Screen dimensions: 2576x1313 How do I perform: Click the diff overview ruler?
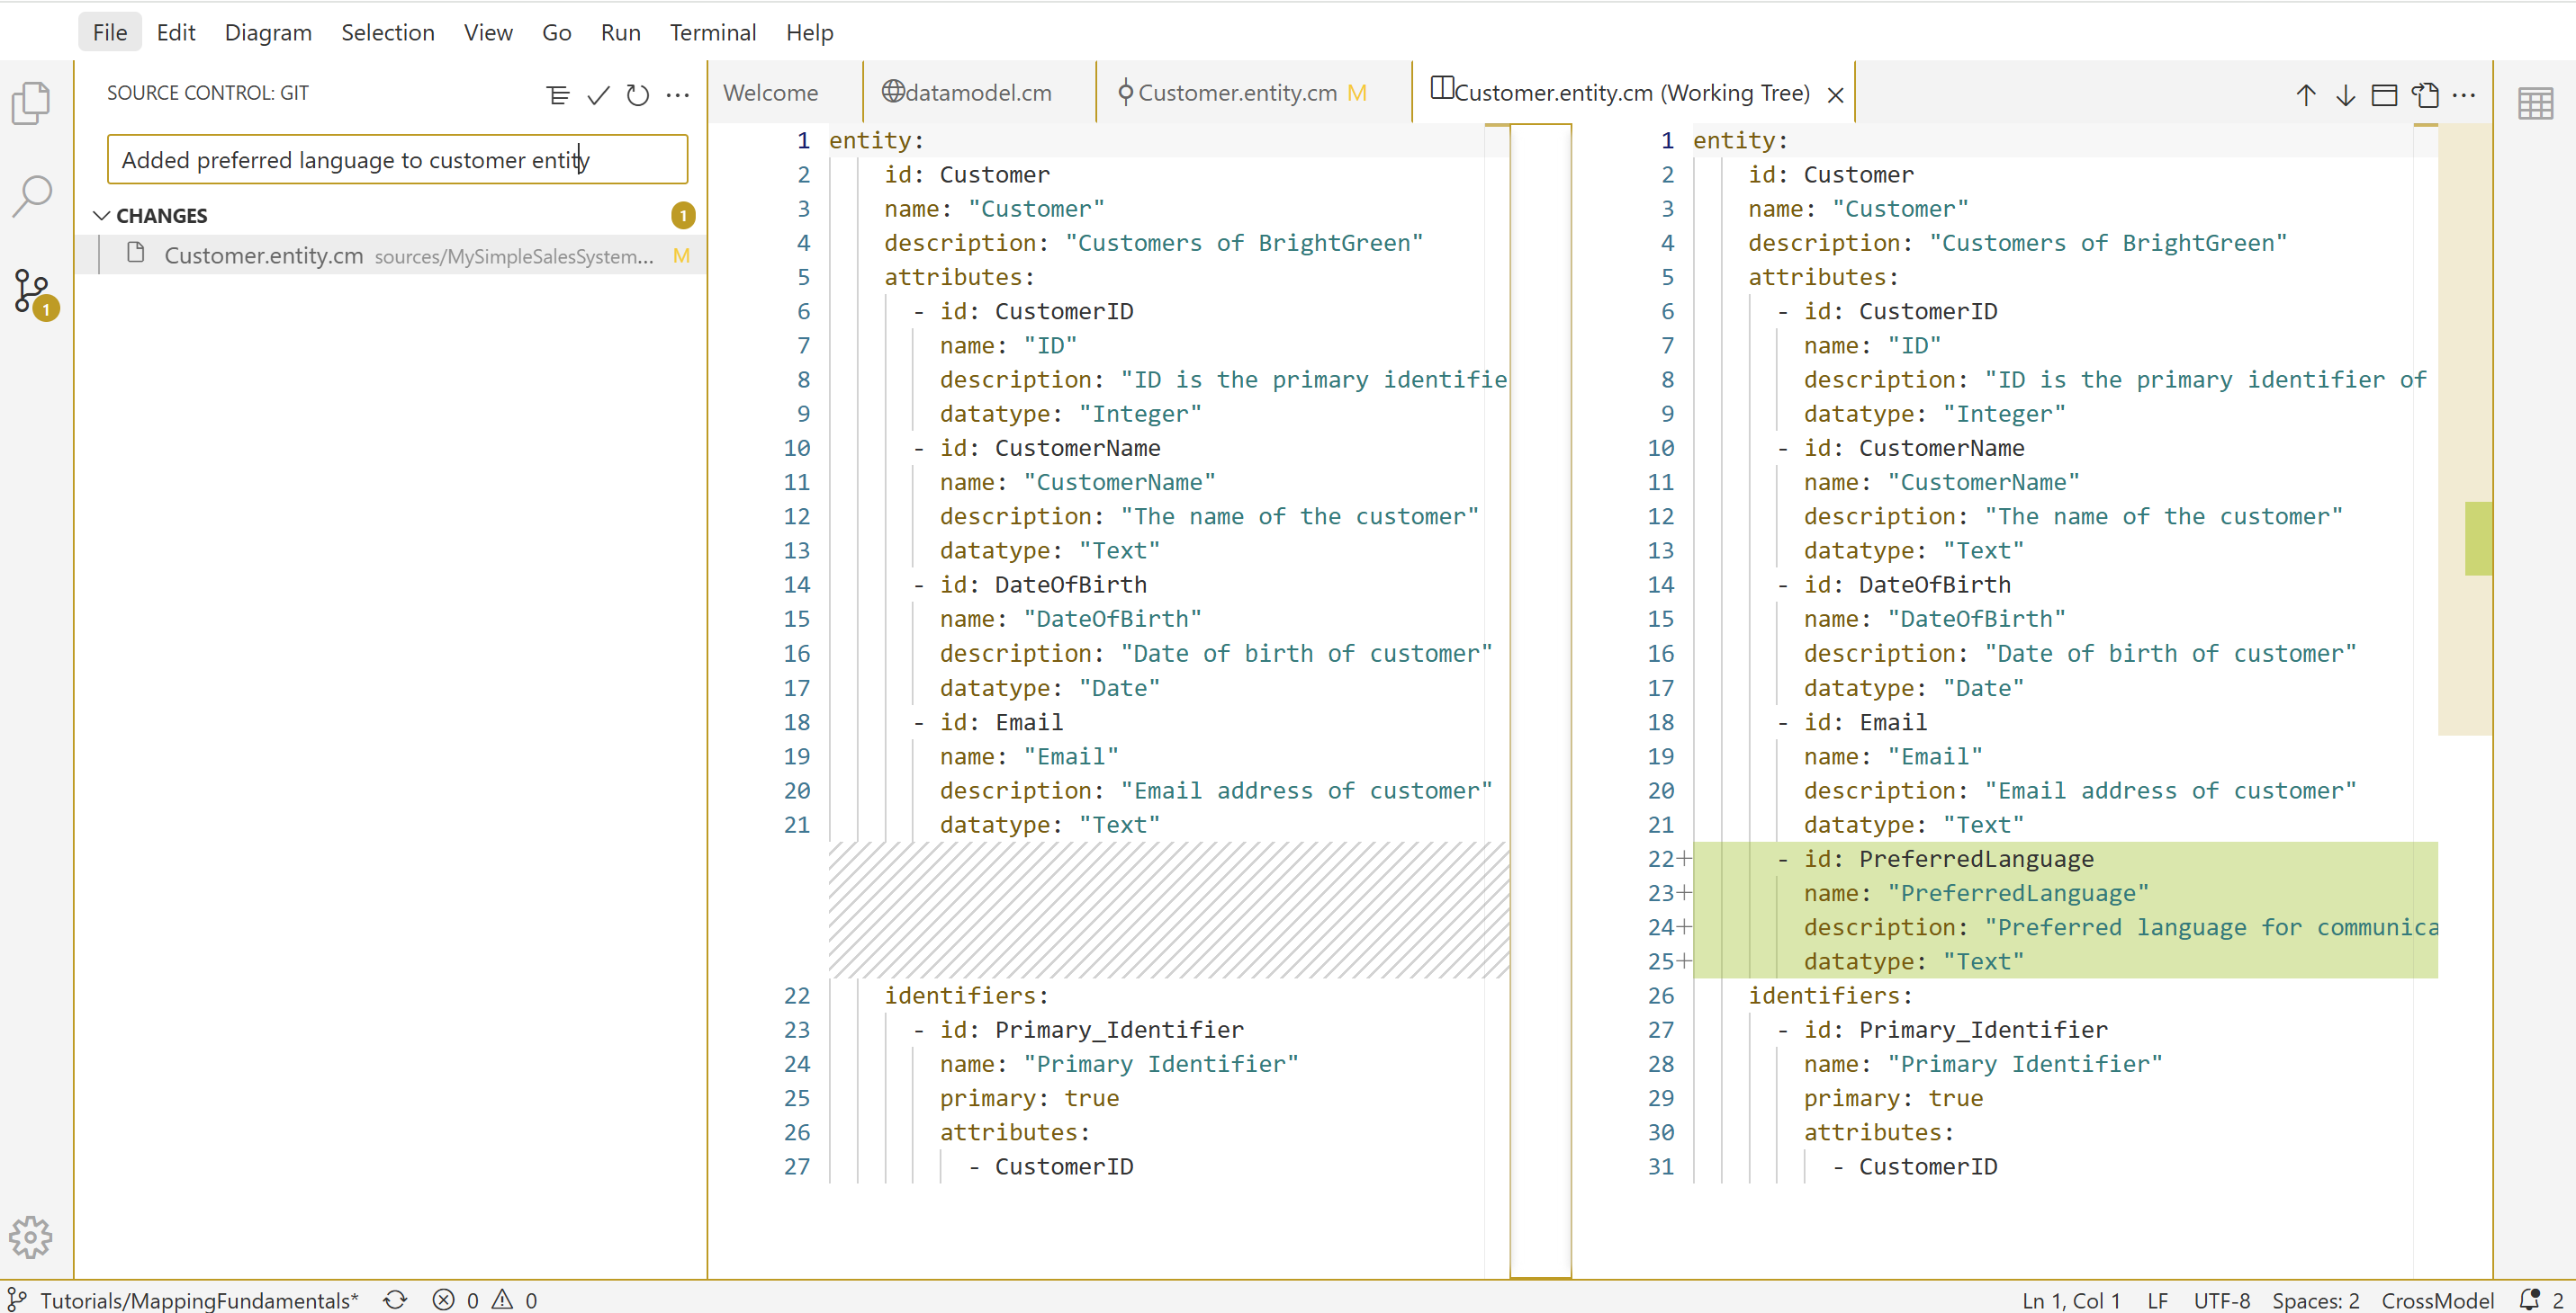2464,540
